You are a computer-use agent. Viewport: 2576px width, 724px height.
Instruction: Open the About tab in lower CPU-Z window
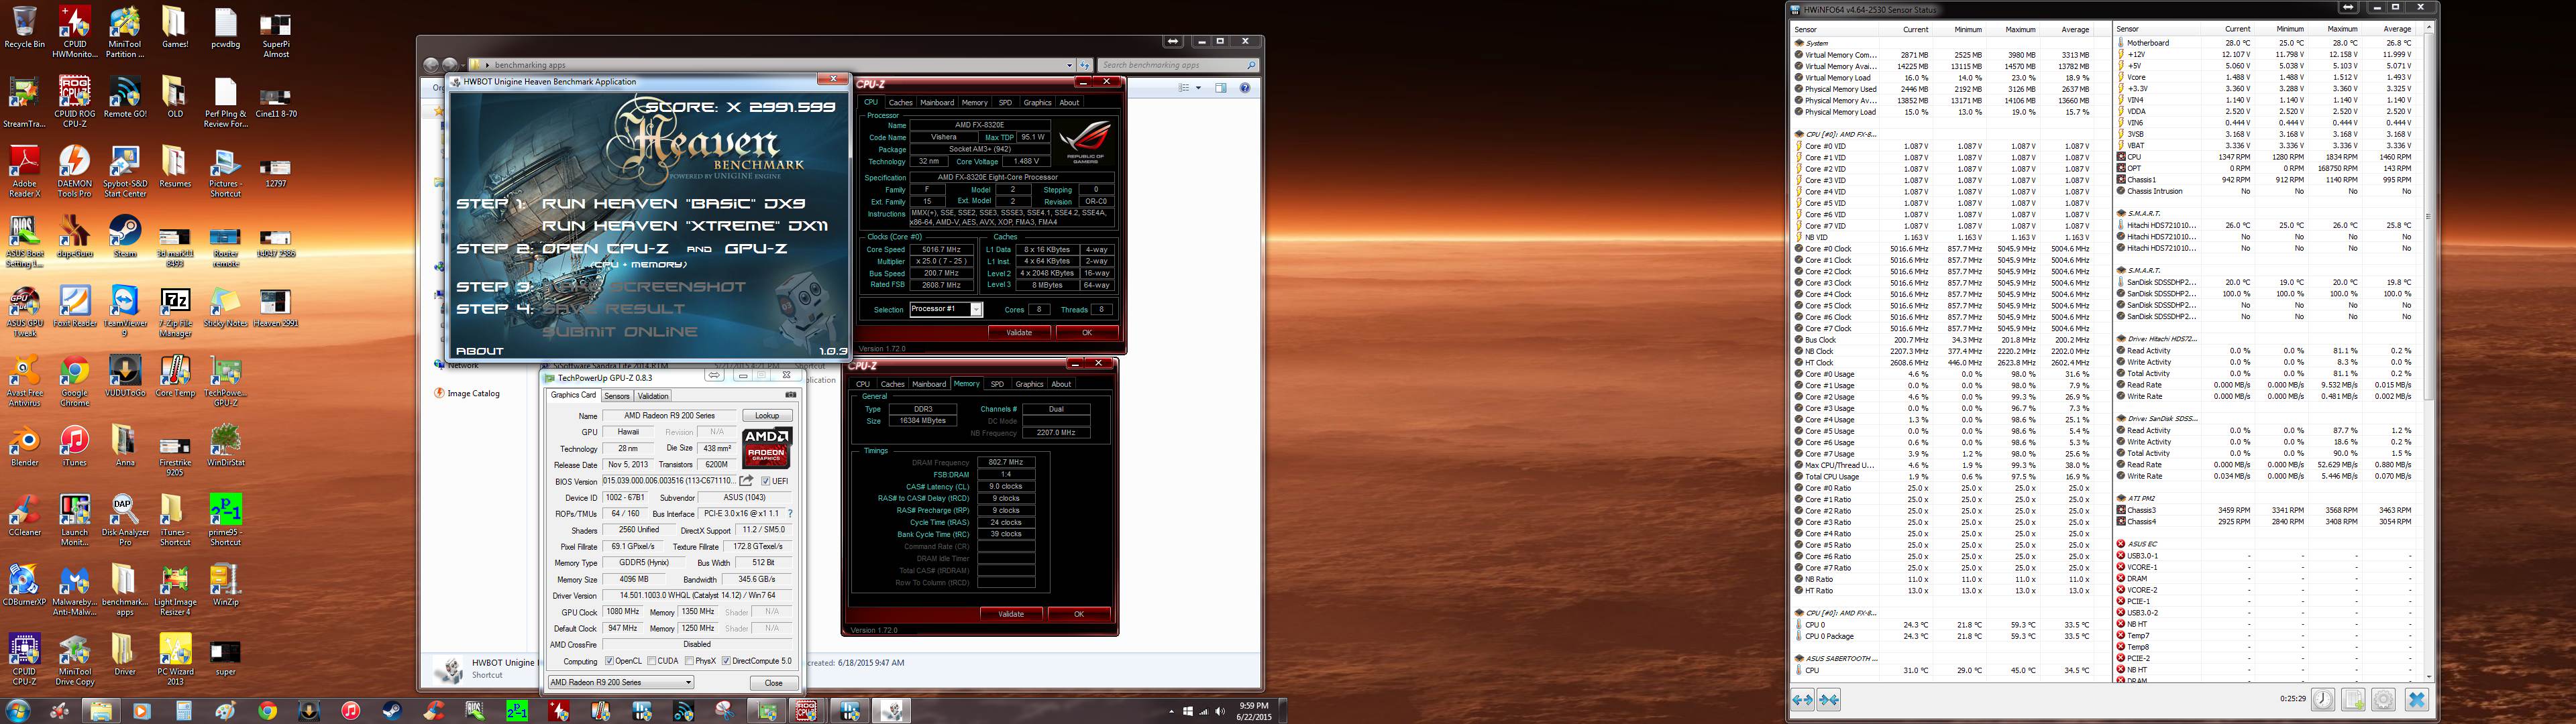pos(1061,384)
